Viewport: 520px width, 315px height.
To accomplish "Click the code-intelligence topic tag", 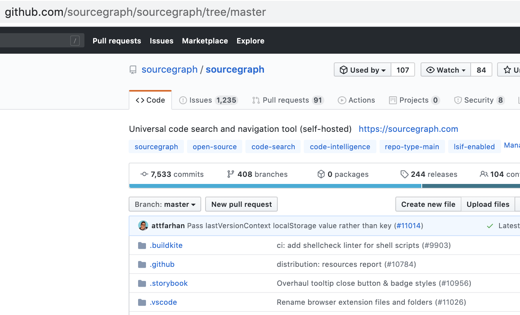I will click(x=340, y=146).
